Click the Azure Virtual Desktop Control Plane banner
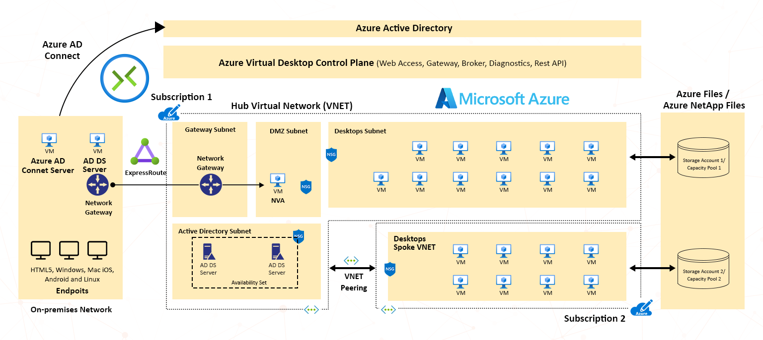 [402, 62]
